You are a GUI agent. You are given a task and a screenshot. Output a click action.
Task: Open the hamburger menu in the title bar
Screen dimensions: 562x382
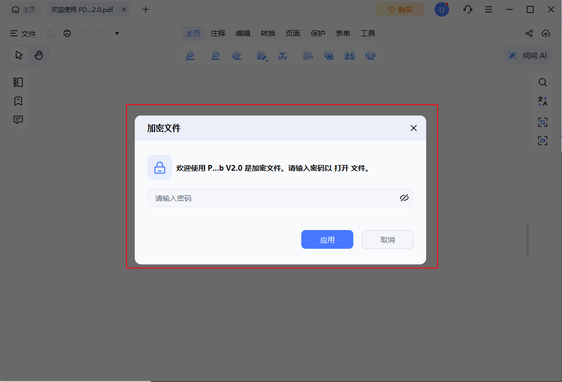pos(489,10)
